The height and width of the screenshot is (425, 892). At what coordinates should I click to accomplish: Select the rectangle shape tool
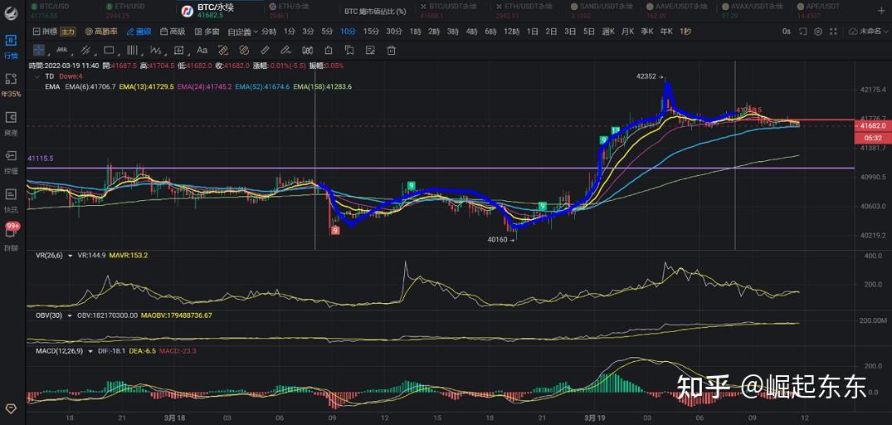pyautogui.click(x=109, y=50)
